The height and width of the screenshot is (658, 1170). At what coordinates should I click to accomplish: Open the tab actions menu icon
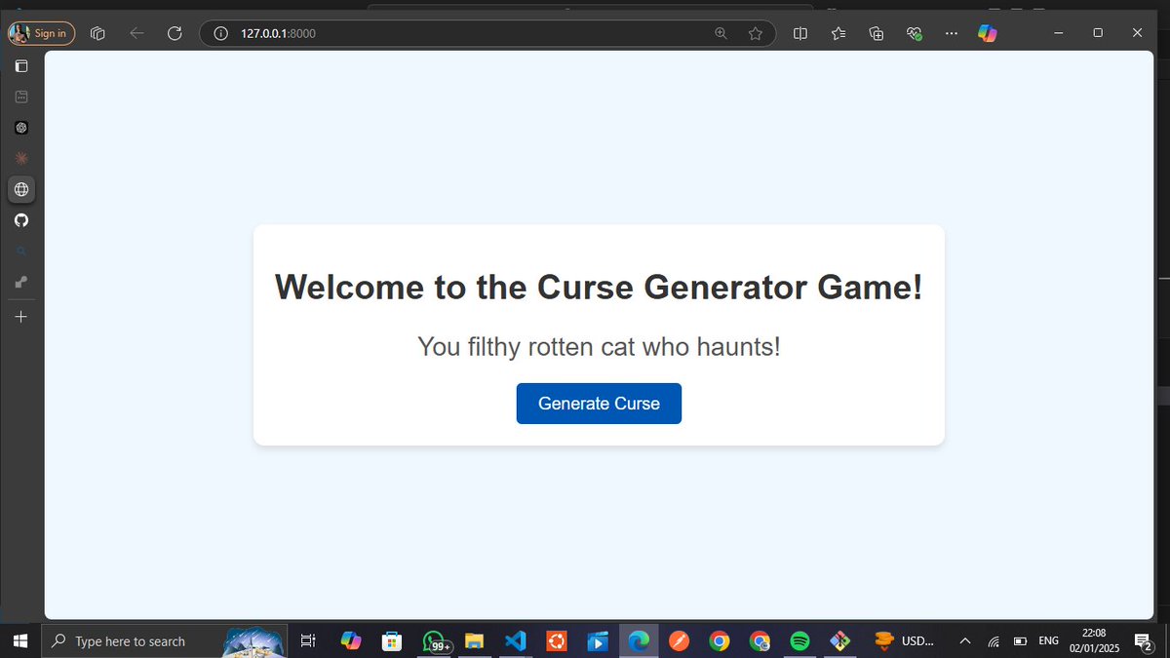(x=97, y=33)
